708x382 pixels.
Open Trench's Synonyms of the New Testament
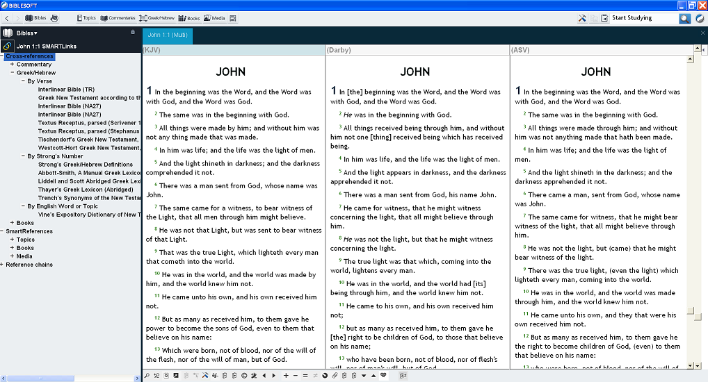[90, 198]
